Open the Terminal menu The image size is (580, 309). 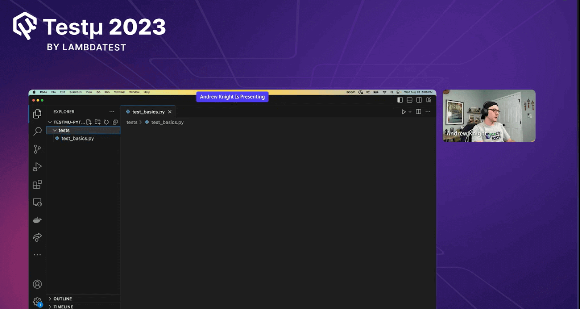point(119,92)
